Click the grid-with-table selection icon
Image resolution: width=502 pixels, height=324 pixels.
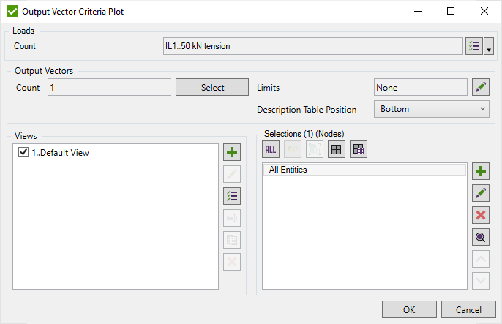point(359,149)
